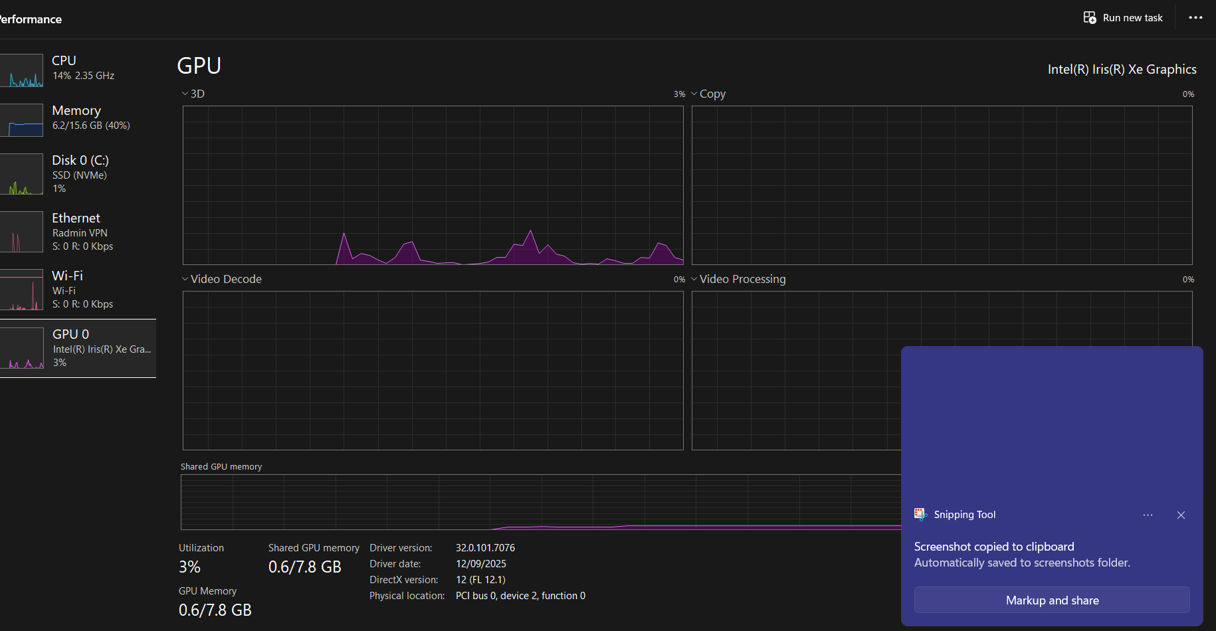Open the three-dot more options menu
The image size is (1216, 631).
(x=1195, y=18)
